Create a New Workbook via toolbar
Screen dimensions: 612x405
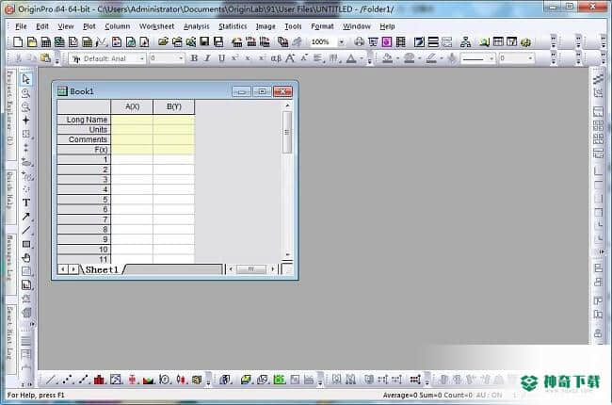[46, 41]
